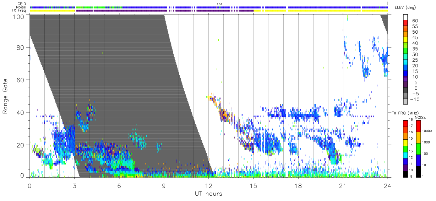Image resolution: width=436 pixels, height=201 pixels.
Task: Click the 45 label on ELEV colorbar
Action: 415,38
